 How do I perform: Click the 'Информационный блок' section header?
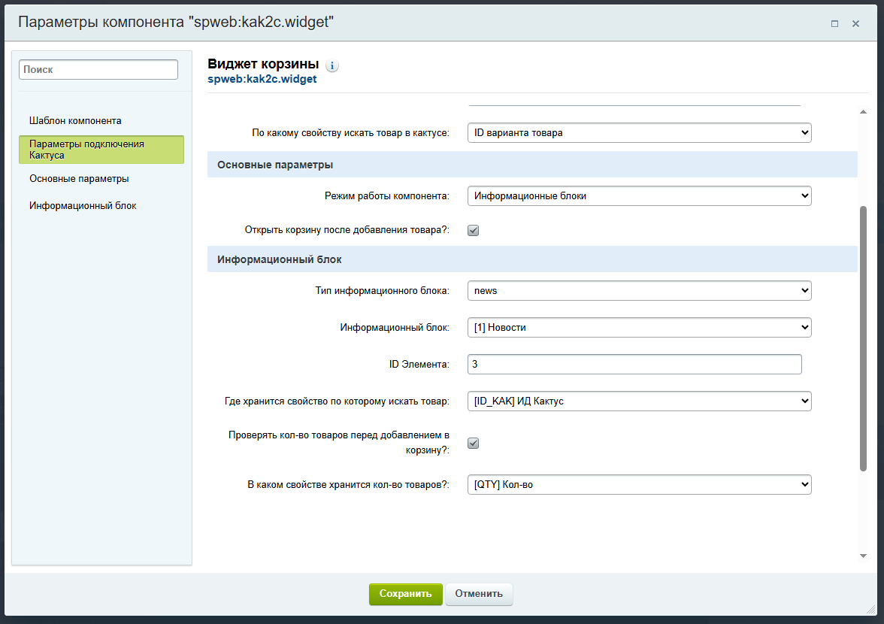point(532,259)
